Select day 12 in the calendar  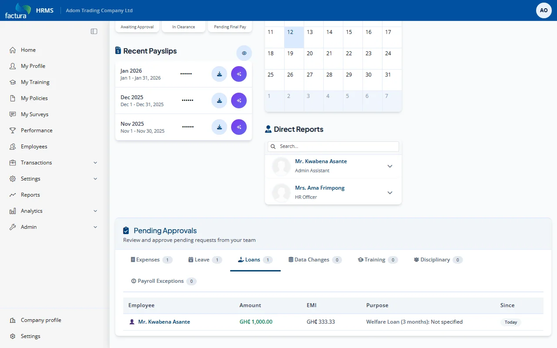click(294, 37)
